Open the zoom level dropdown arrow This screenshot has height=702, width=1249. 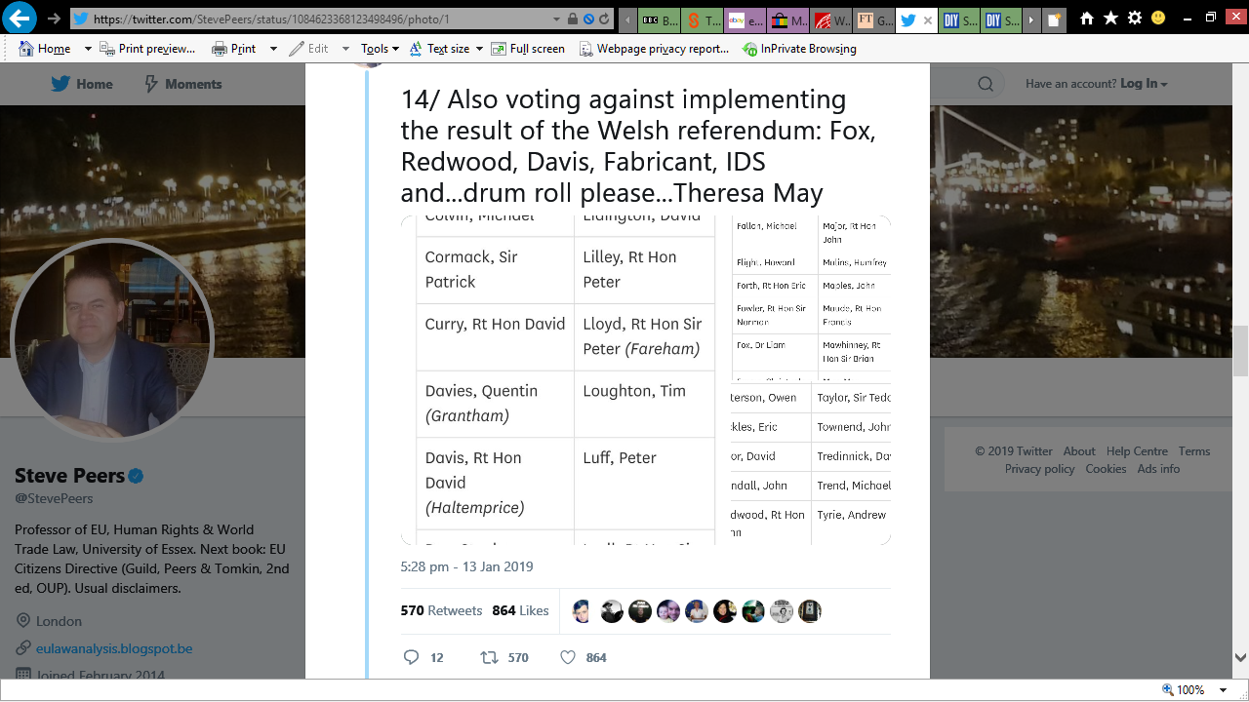(x=1223, y=690)
